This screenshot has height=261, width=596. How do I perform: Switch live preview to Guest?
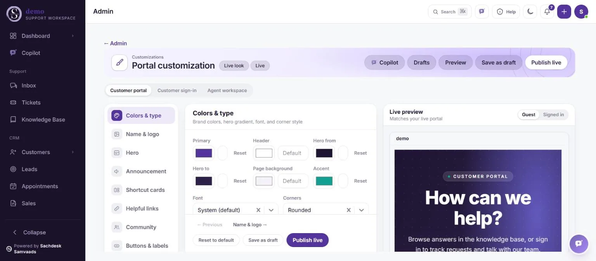528,115
